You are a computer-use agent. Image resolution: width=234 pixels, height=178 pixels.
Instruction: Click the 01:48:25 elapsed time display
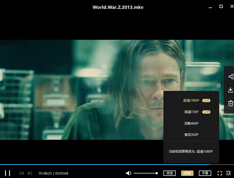[x=45, y=173]
